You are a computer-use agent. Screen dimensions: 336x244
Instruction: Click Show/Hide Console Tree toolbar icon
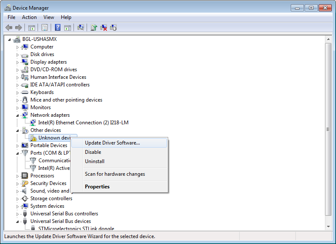(31, 27)
